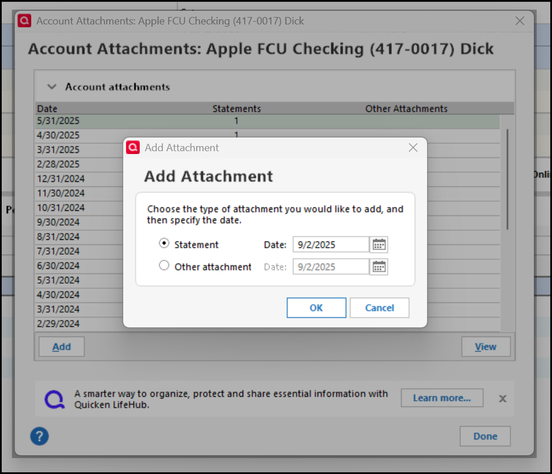
Task: Click the Quicken logo in Add Attachment title
Action: point(133,147)
